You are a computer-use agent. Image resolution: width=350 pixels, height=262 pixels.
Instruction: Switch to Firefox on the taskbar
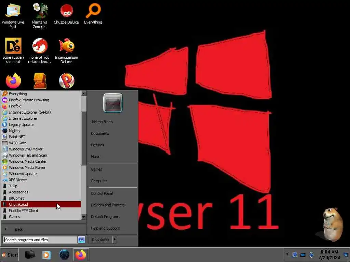(81, 255)
